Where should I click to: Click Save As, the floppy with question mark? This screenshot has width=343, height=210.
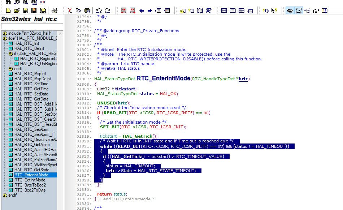[x=34, y=10]
